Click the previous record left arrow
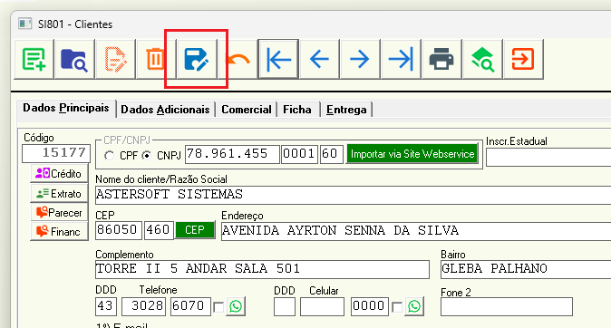Screen dimensions: 611x328 pos(319,59)
